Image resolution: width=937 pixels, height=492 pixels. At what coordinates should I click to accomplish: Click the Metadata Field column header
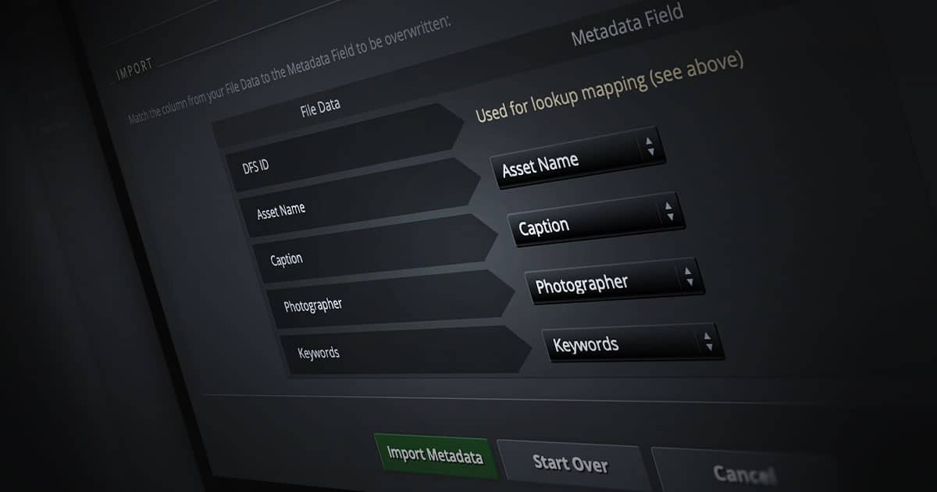pyautogui.click(x=627, y=25)
